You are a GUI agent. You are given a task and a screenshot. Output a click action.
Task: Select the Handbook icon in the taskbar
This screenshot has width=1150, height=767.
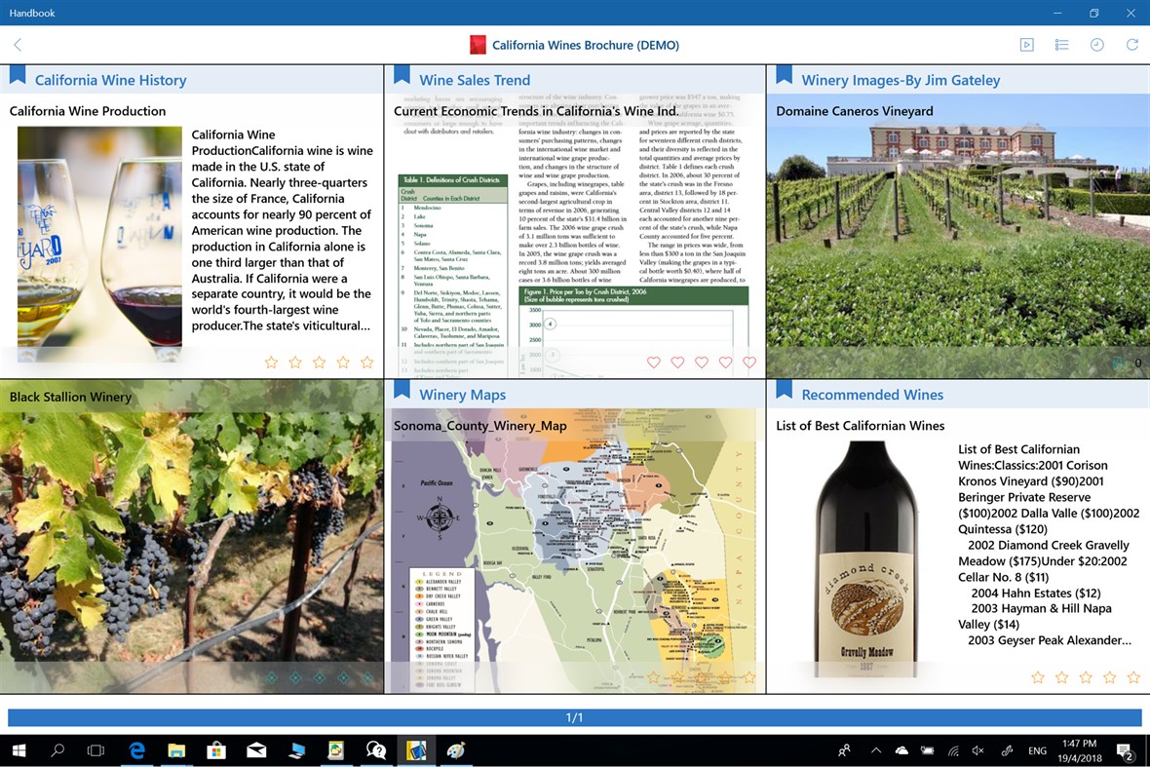[x=416, y=750]
